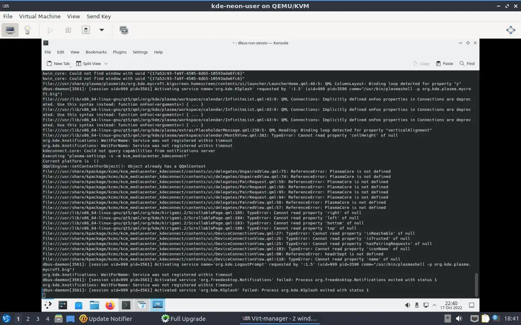Power on the virtual machine play button
Viewport: 521px width, 325px height.
[x=50, y=30]
